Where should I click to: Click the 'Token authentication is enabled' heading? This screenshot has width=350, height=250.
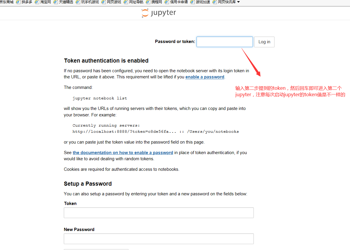pos(106,61)
